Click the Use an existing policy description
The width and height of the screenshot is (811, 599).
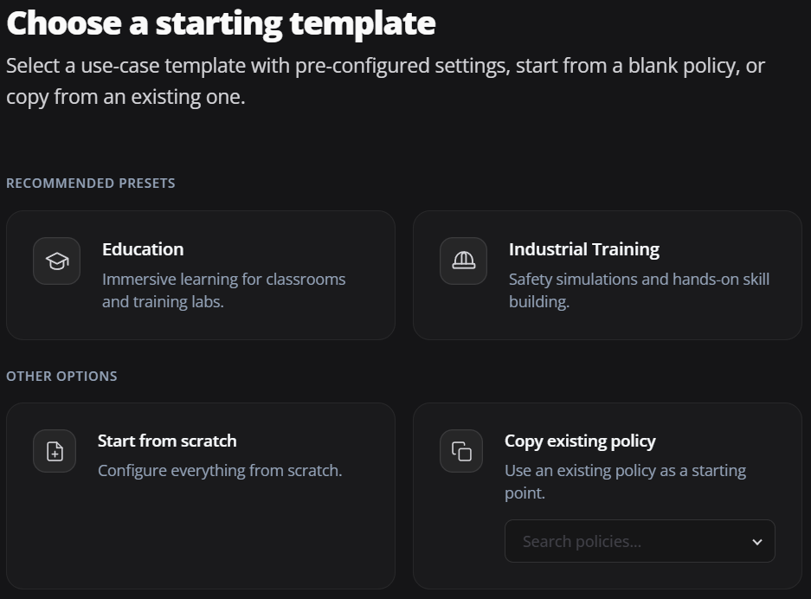(625, 481)
